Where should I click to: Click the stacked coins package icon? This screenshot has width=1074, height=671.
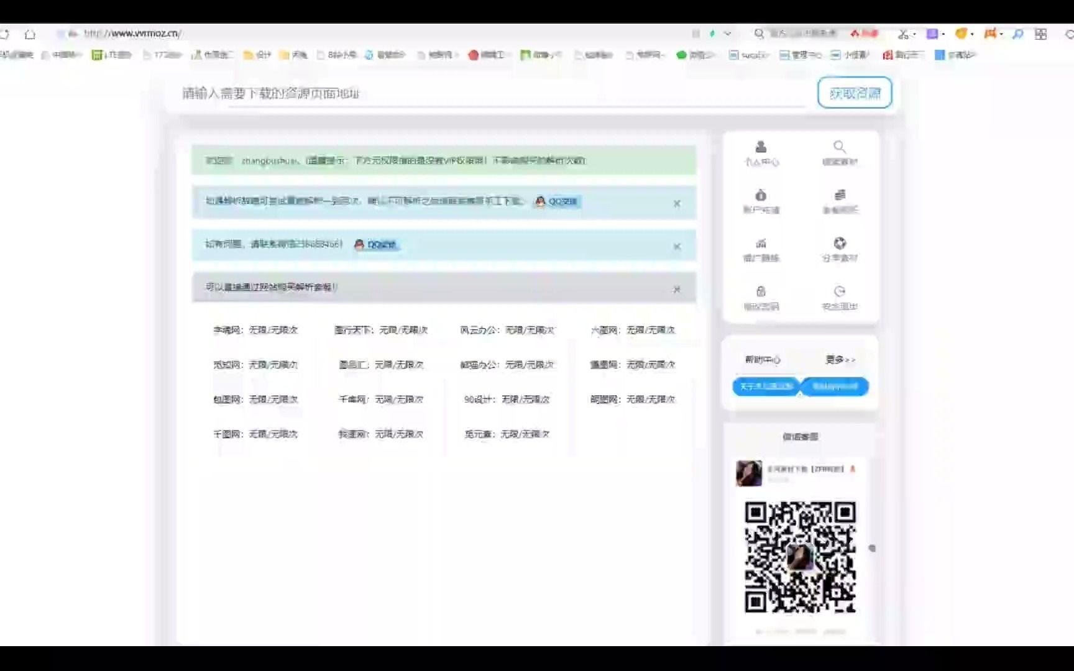pos(840,194)
